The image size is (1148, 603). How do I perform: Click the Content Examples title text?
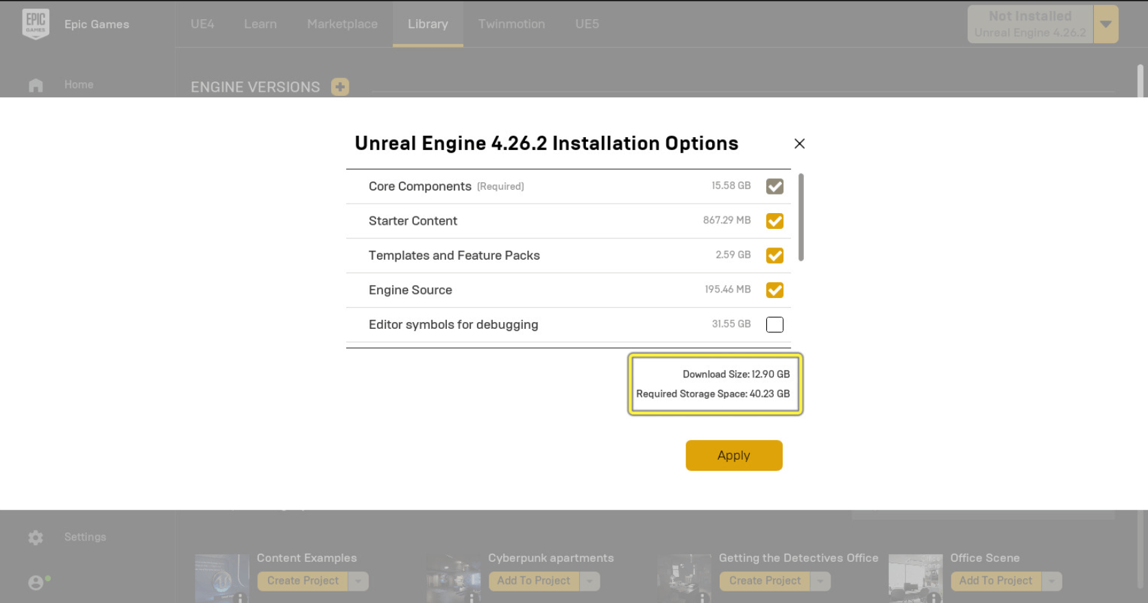pos(307,558)
